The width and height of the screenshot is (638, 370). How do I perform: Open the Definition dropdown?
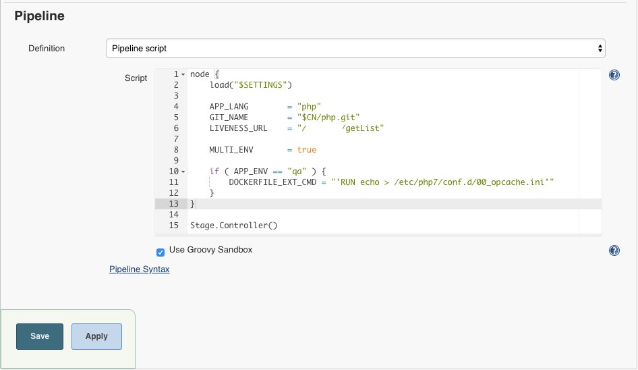coord(355,49)
